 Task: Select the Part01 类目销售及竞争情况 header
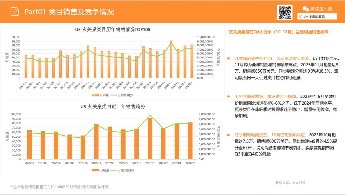pos(70,11)
